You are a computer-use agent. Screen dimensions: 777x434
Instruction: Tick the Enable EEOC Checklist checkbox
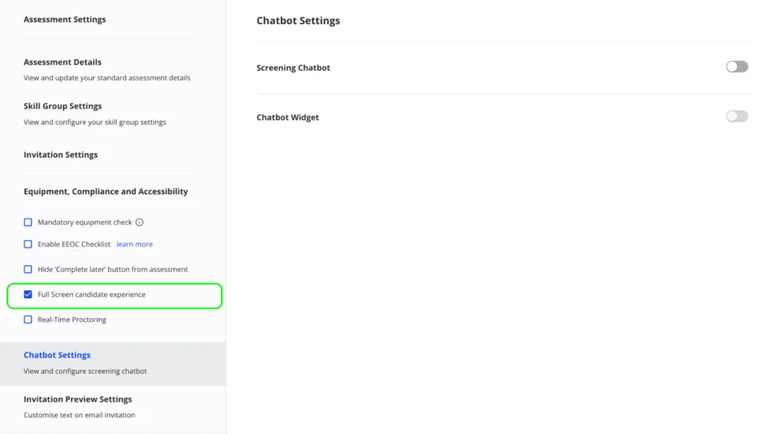coord(28,245)
